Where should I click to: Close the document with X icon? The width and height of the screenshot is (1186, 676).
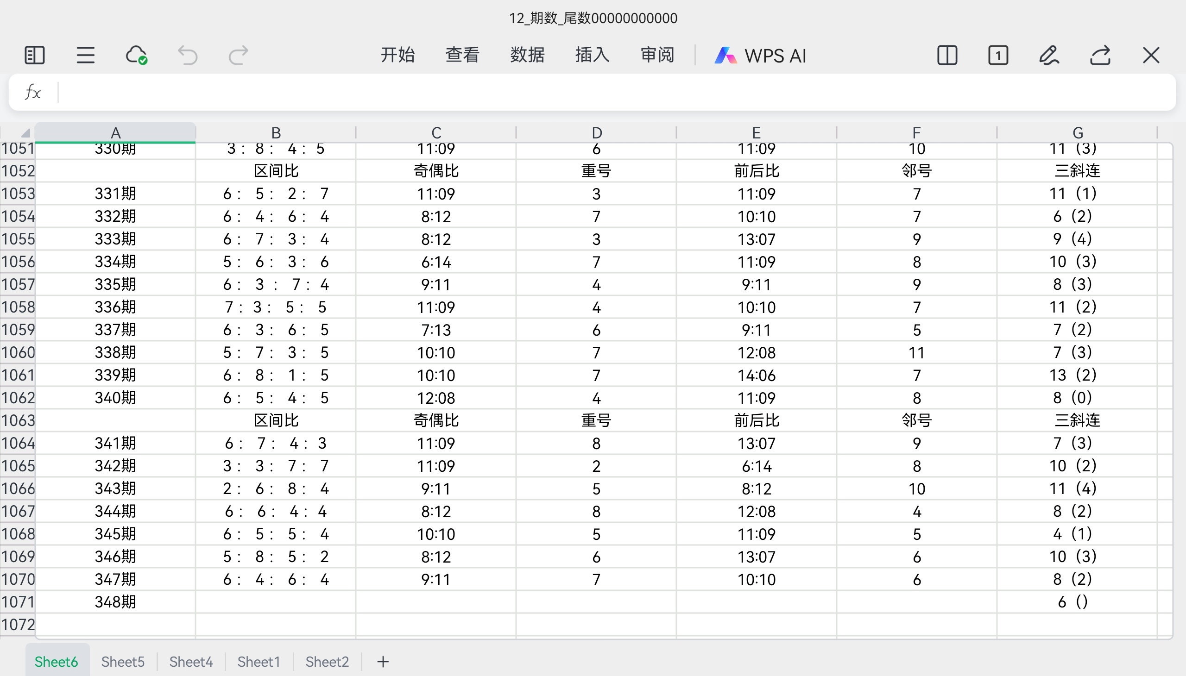pos(1151,55)
